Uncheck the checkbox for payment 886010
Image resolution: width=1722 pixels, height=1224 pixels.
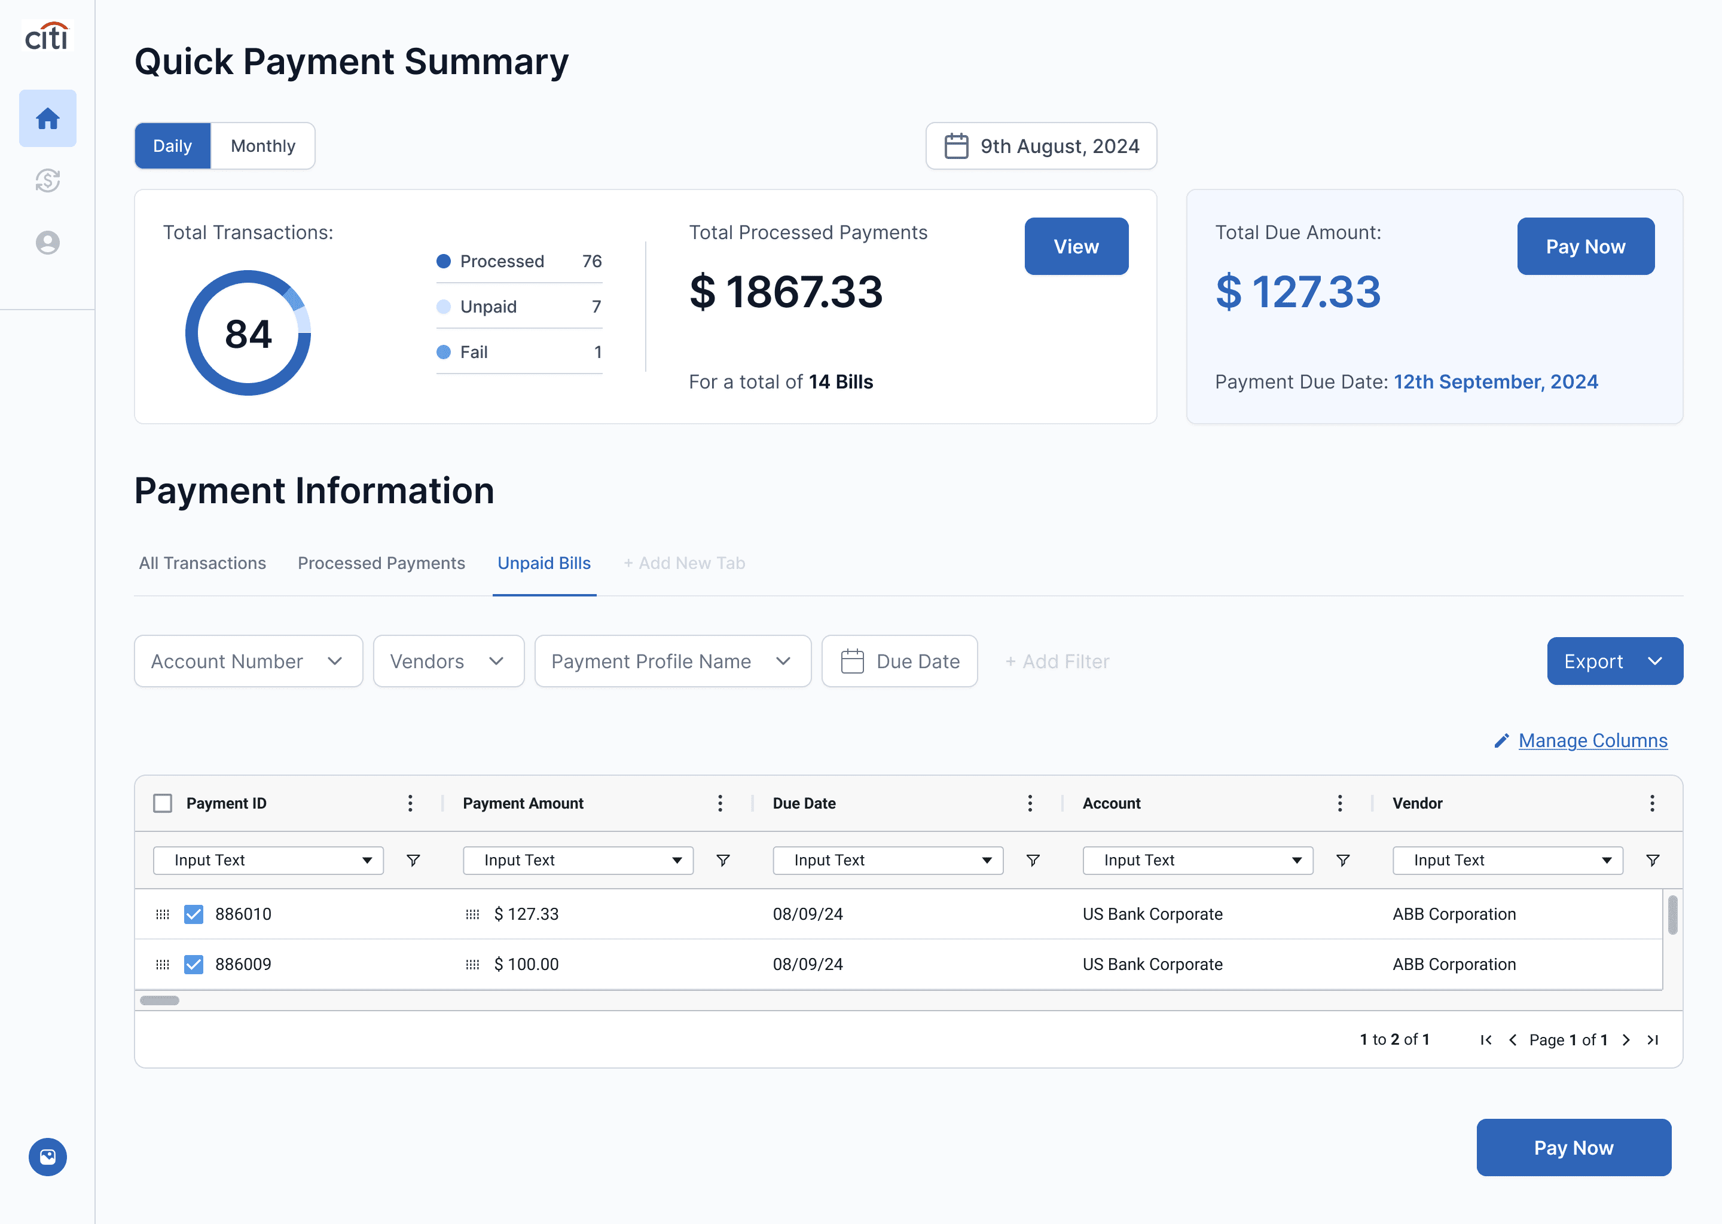[x=194, y=914]
